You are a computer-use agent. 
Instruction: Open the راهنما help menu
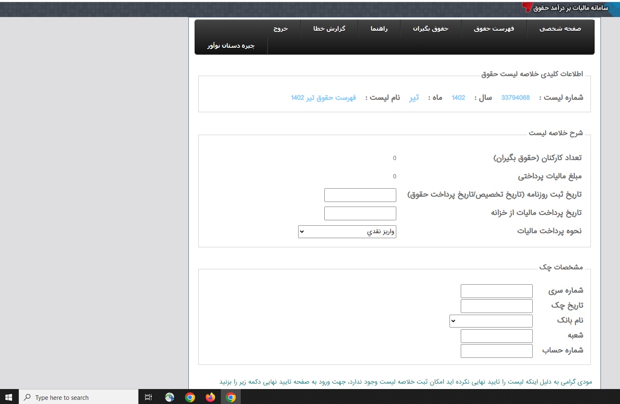tap(379, 29)
